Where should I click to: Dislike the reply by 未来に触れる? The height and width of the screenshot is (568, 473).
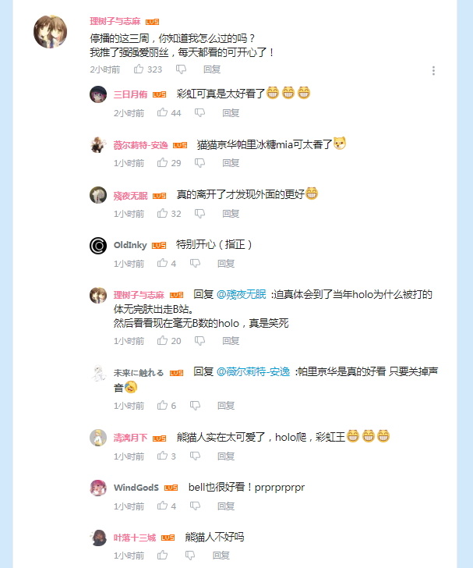pos(195,406)
